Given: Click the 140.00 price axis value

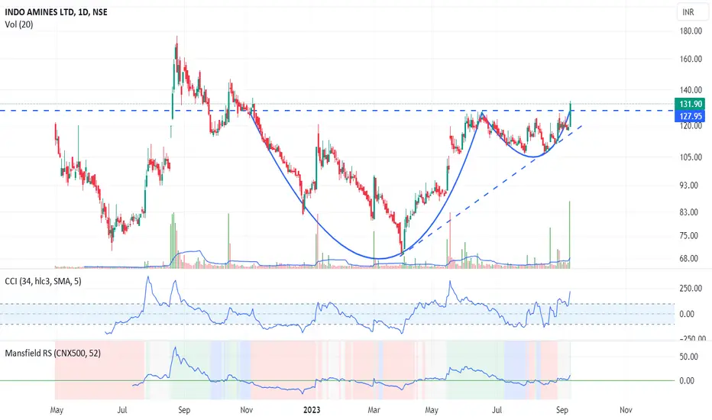Looking at the screenshot, I should coord(691,90).
